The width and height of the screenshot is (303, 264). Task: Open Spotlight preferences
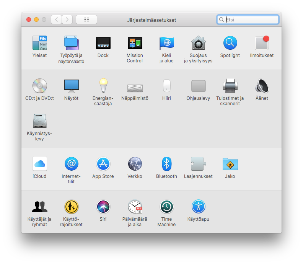coord(230,43)
